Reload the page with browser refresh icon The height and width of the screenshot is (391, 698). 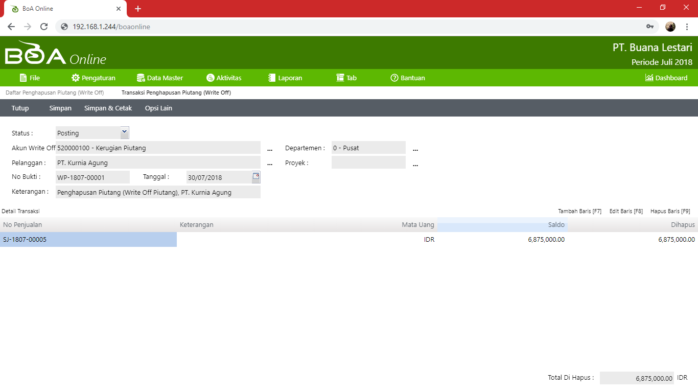(44, 27)
